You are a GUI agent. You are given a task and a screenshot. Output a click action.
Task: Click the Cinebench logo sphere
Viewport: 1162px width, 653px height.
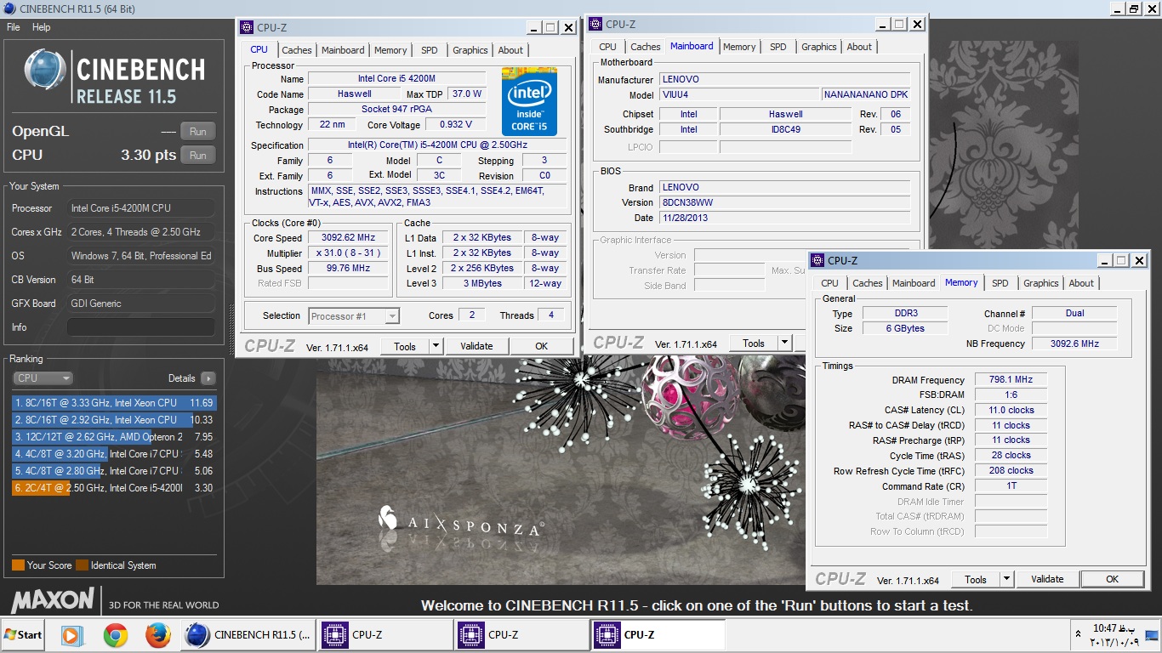45,70
